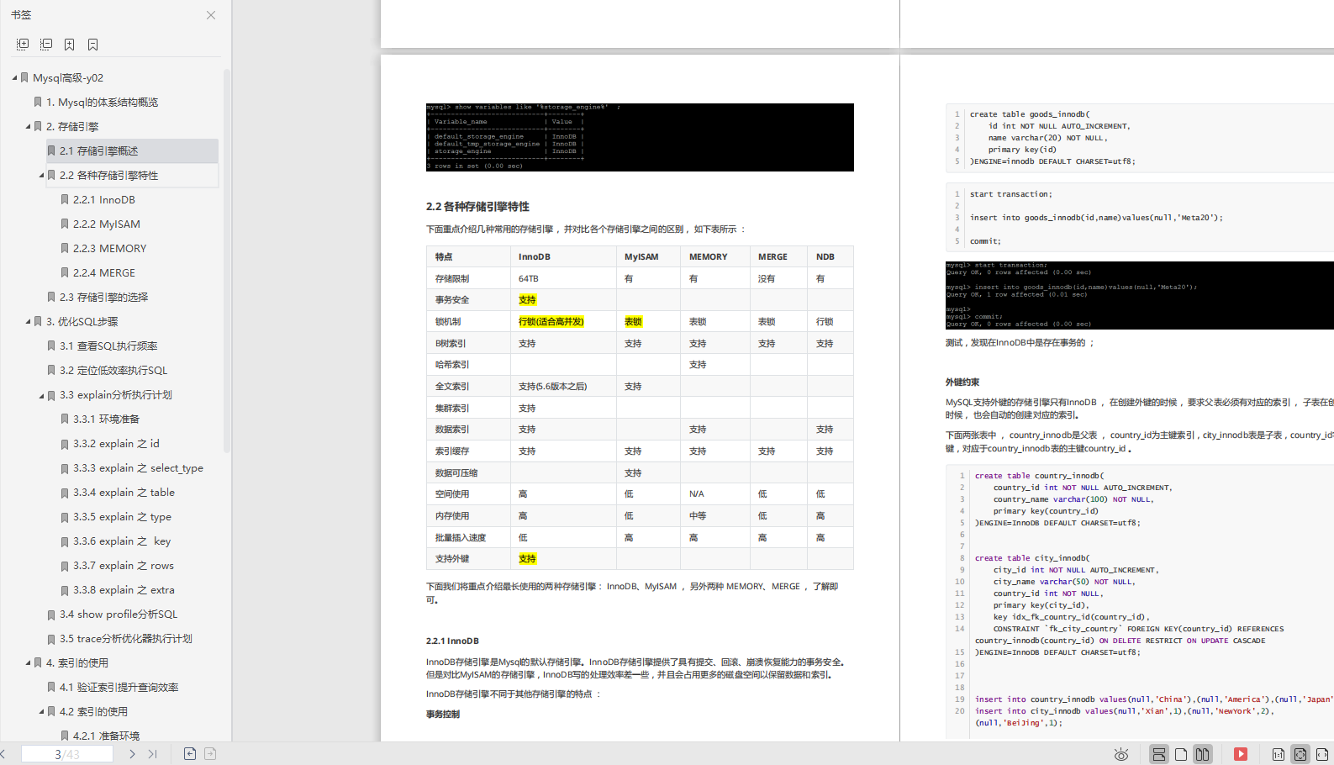Click the bookmark flag icon beside 2.2.1 InnoDB
Viewport: 1334px width, 765px height.
point(65,199)
